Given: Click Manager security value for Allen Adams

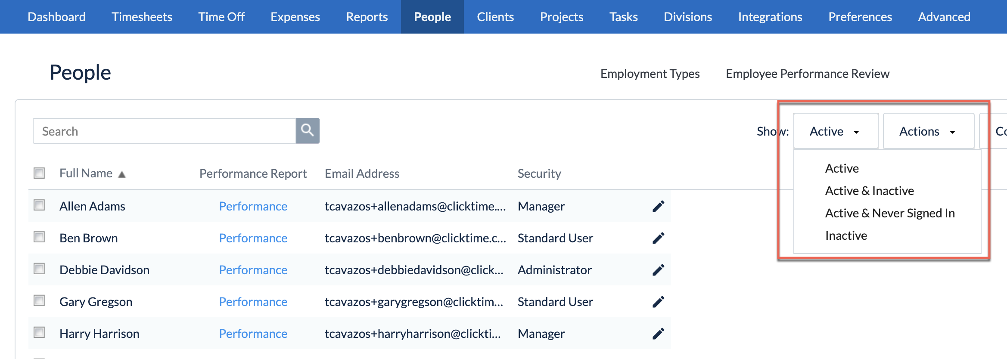Looking at the screenshot, I should pyautogui.click(x=541, y=206).
